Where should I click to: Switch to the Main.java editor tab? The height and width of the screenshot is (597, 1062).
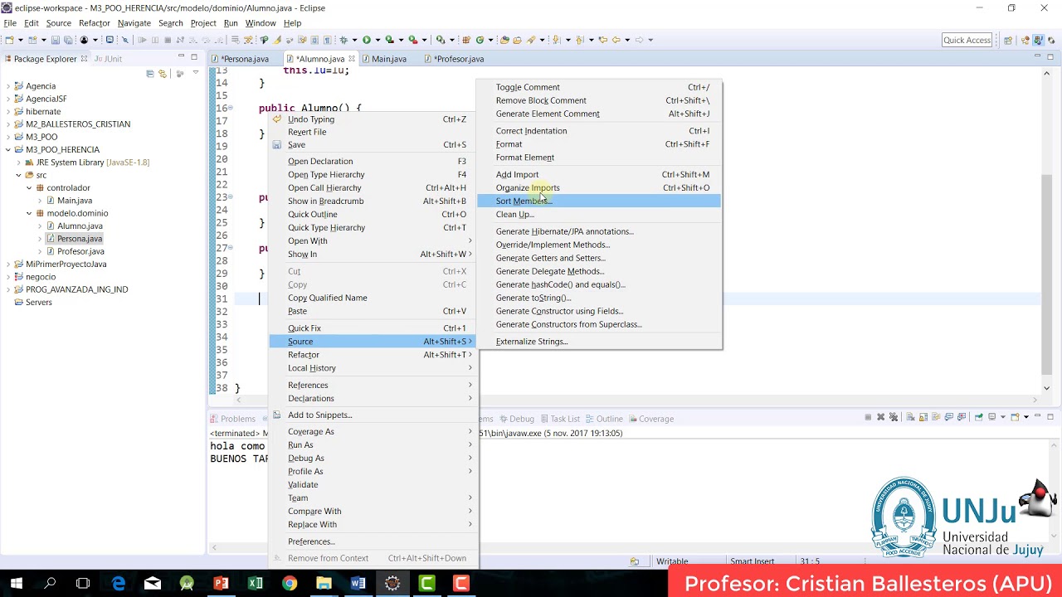pyautogui.click(x=388, y=59)
